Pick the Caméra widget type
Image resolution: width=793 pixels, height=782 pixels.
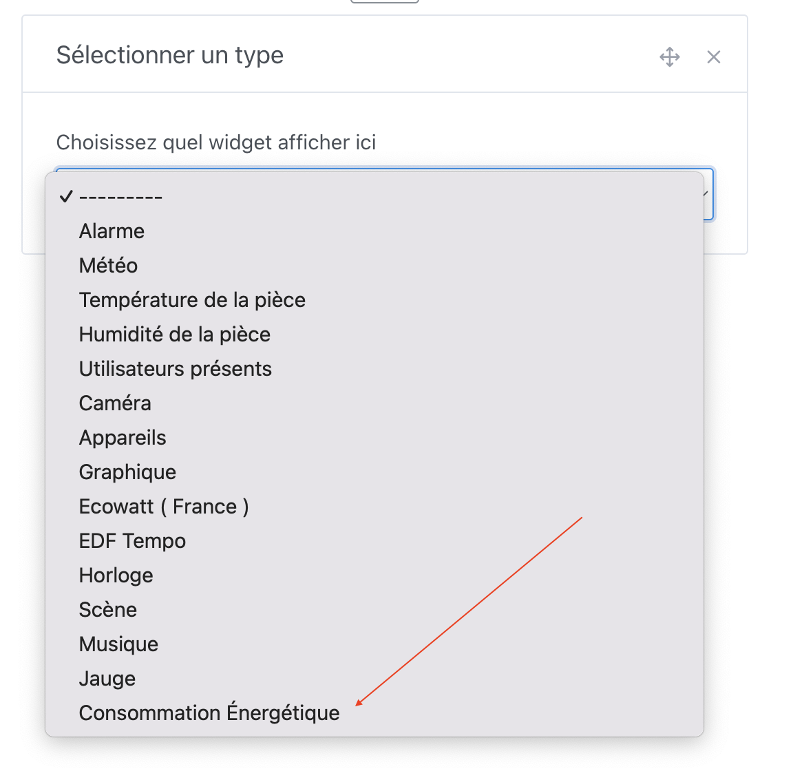(x=115, y=403)
